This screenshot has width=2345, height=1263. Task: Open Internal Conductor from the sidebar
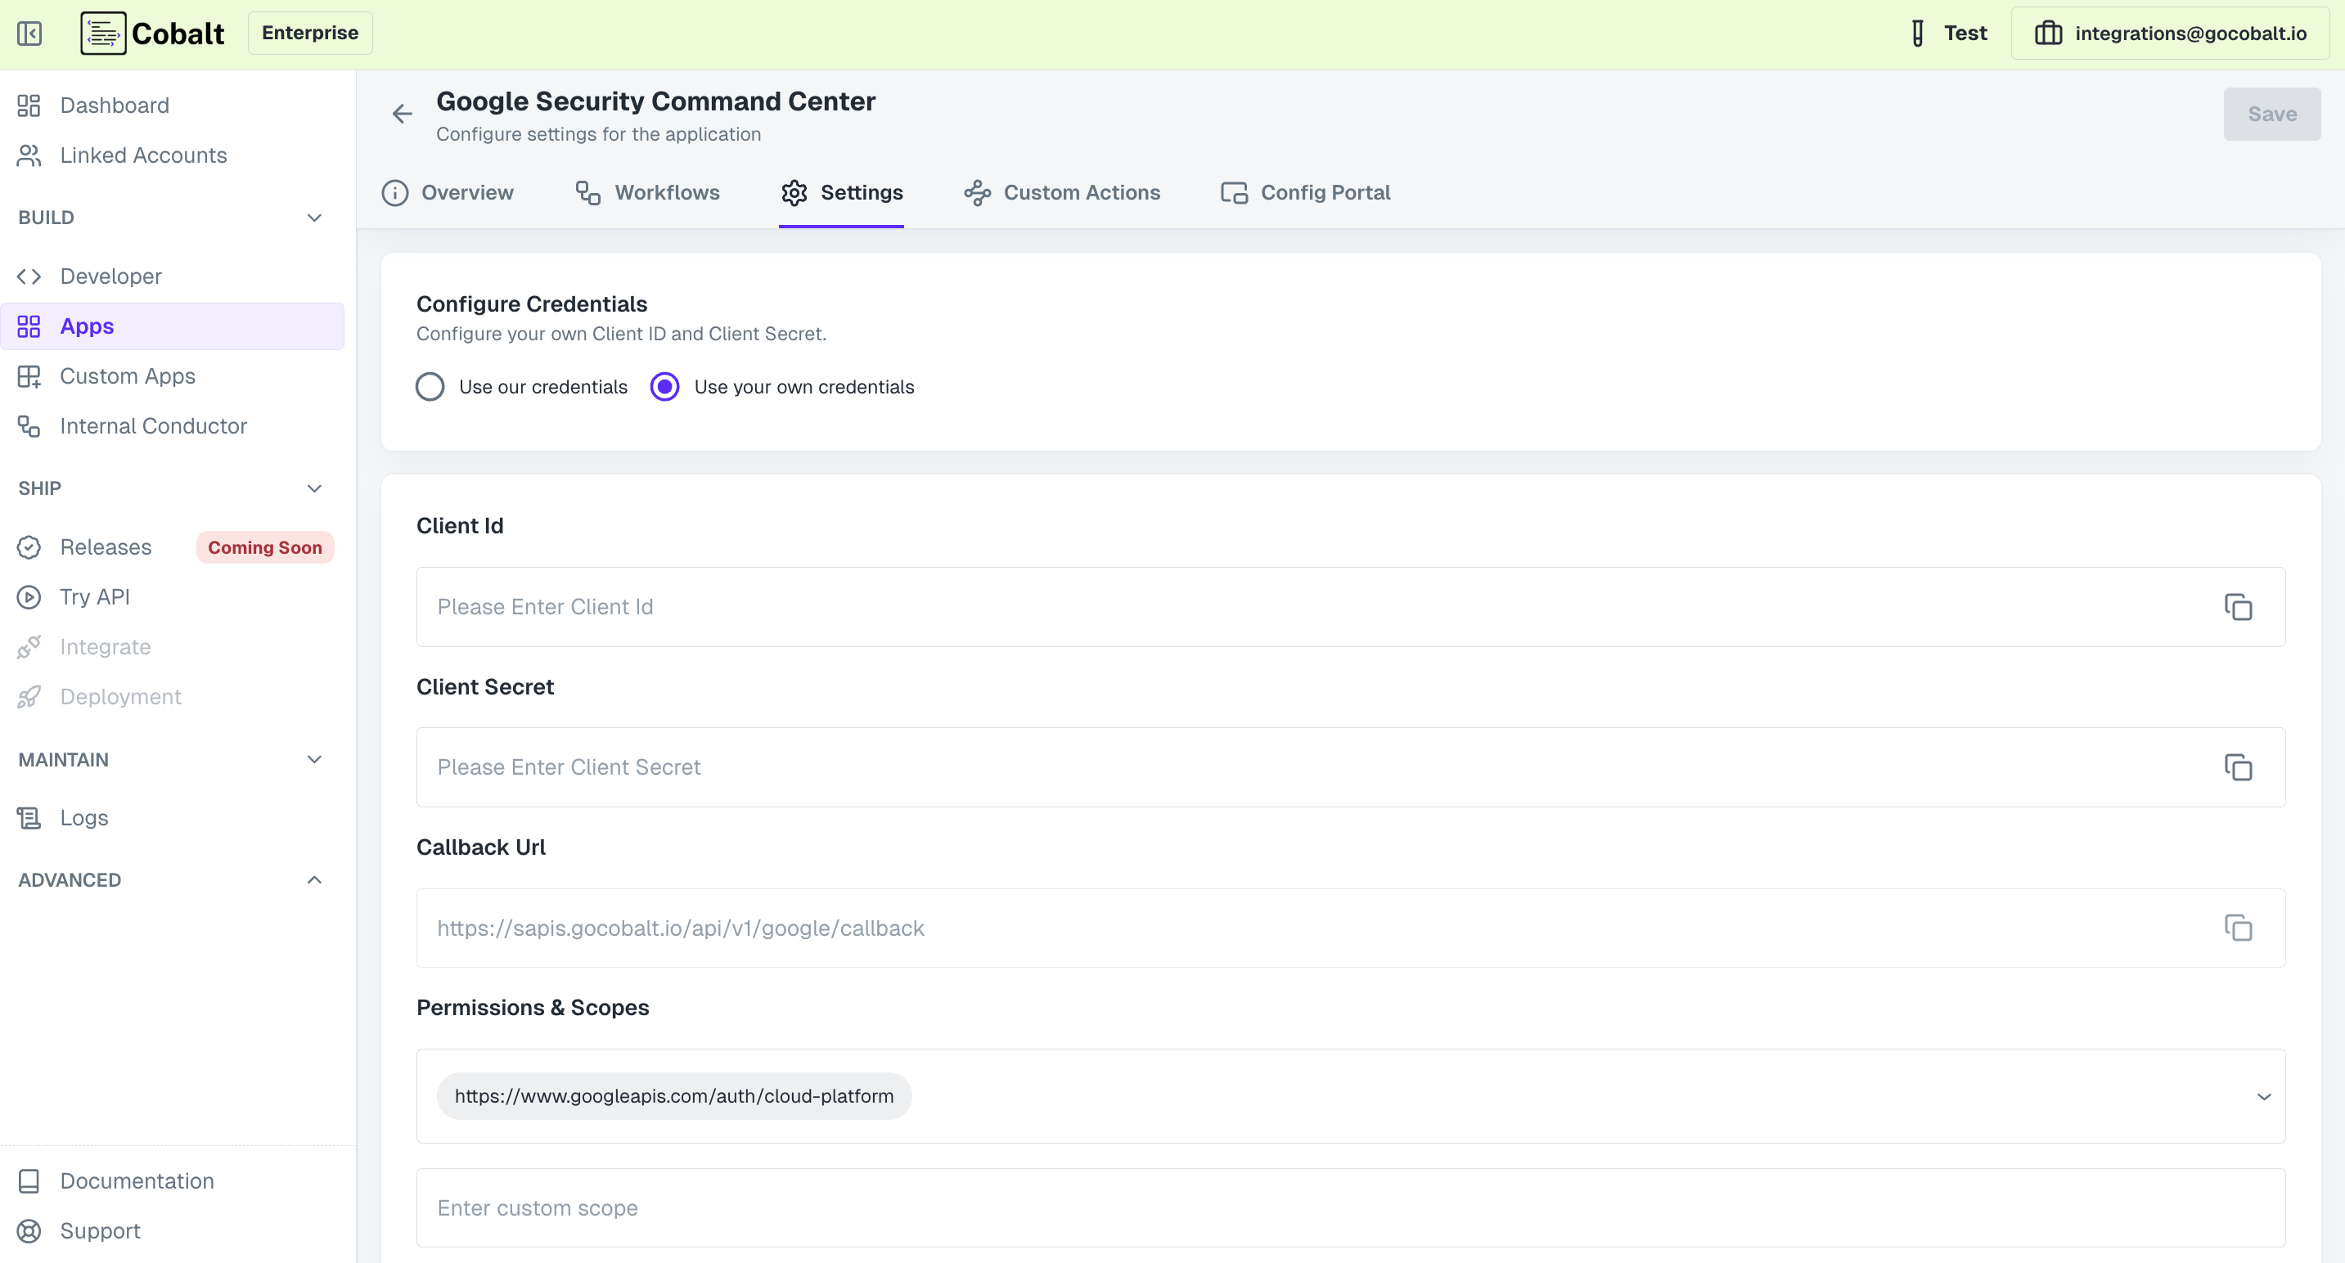tap(153, 425)
